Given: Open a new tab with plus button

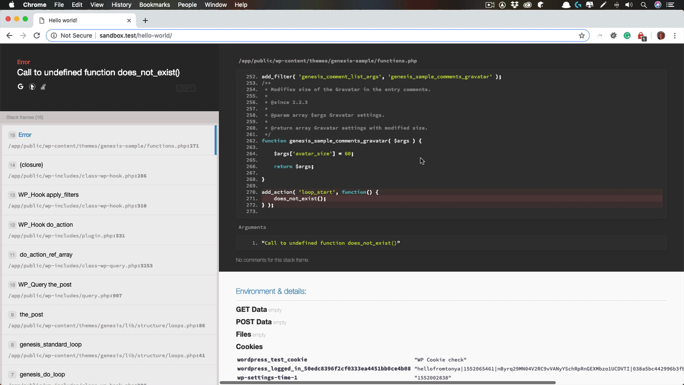Looking at the screenshot, I should click(x=145, y=20).
